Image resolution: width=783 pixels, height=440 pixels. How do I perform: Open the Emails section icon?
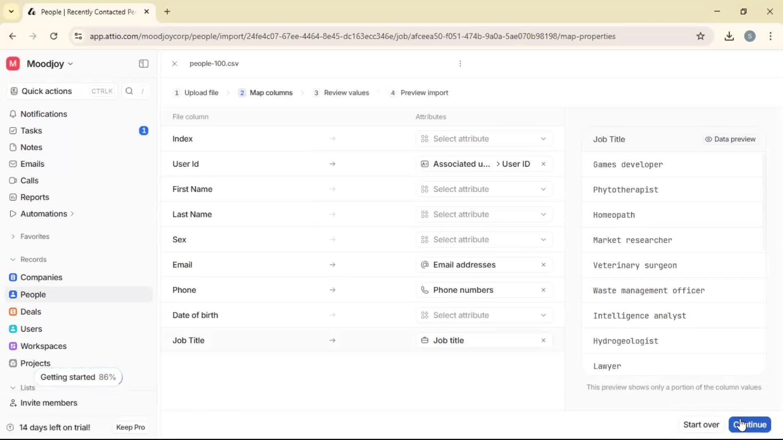[13, 164]
